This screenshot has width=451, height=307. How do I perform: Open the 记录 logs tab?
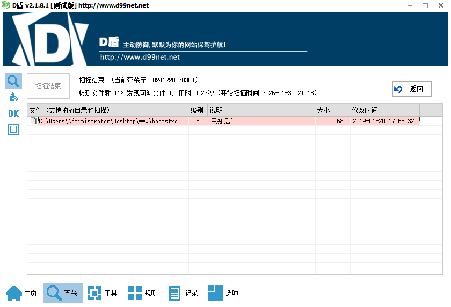pos(184,293)
